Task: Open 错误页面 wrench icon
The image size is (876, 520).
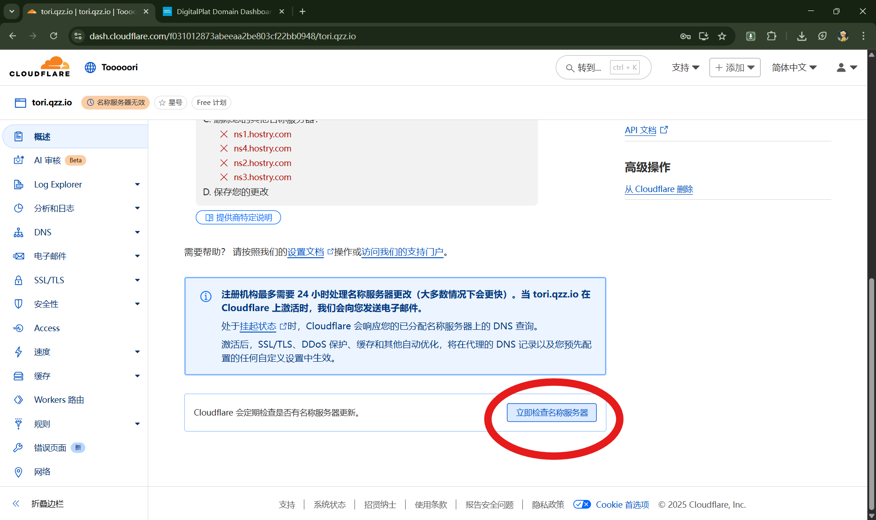Action: [19, 447]
